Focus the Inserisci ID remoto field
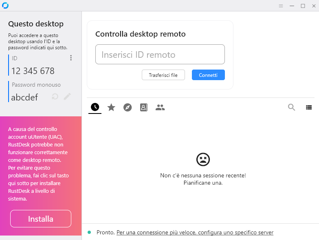This screenshot has width=319, height=240. (x=160, y=55)
